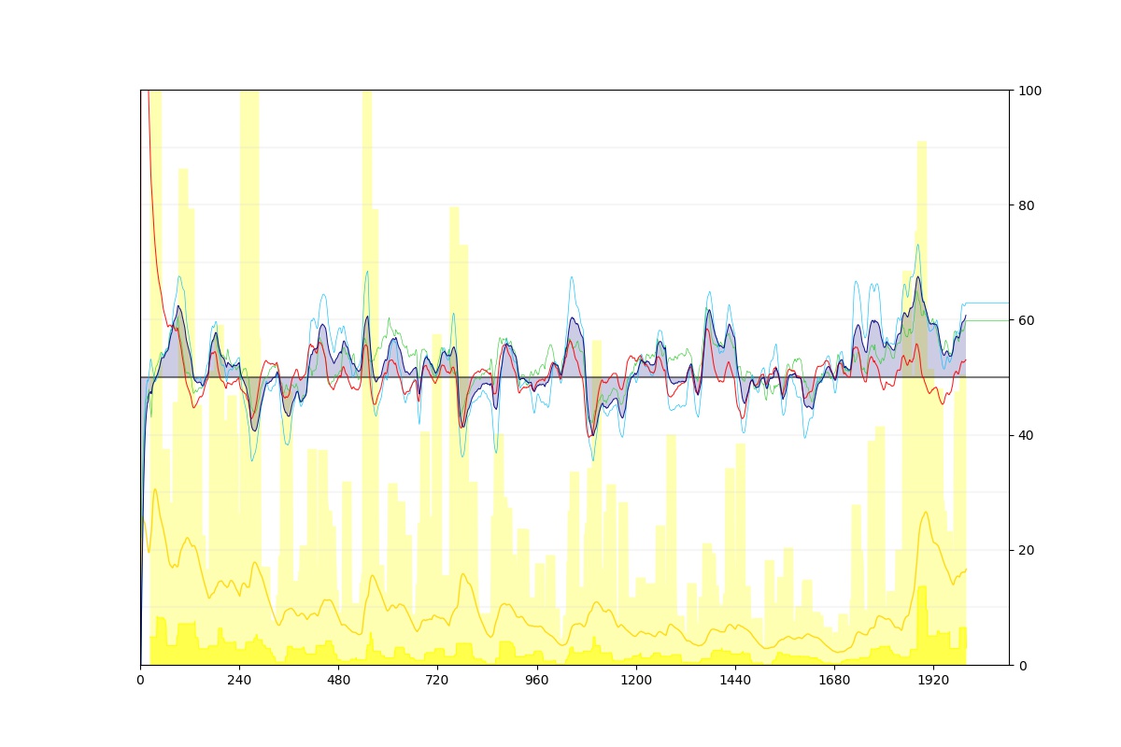
Task: Click the 0 label on the right y-axis
Action: [x=1021, y=665]
